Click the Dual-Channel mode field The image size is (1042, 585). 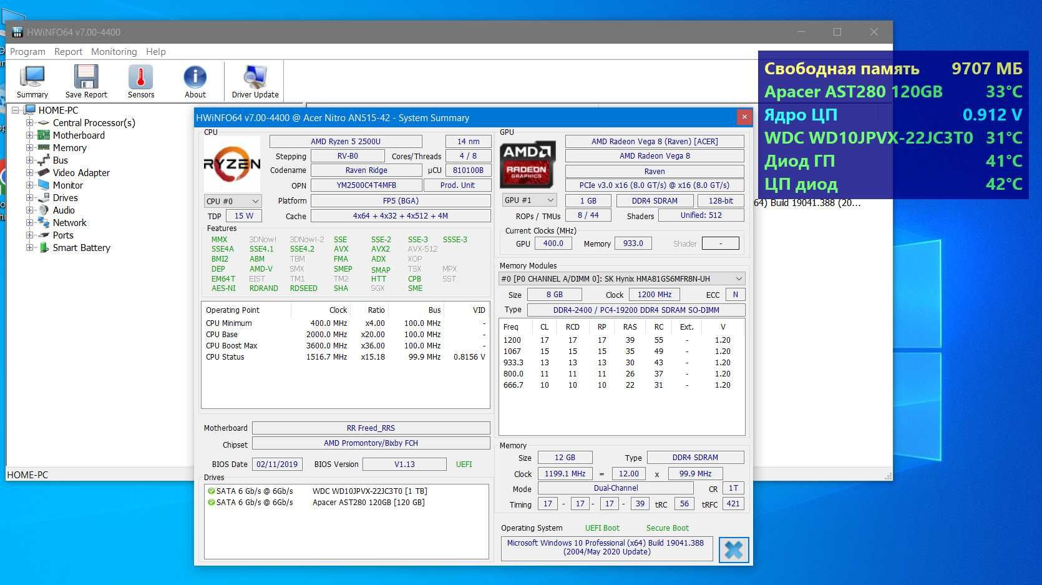pyautogui.click(x=615, y=488)
